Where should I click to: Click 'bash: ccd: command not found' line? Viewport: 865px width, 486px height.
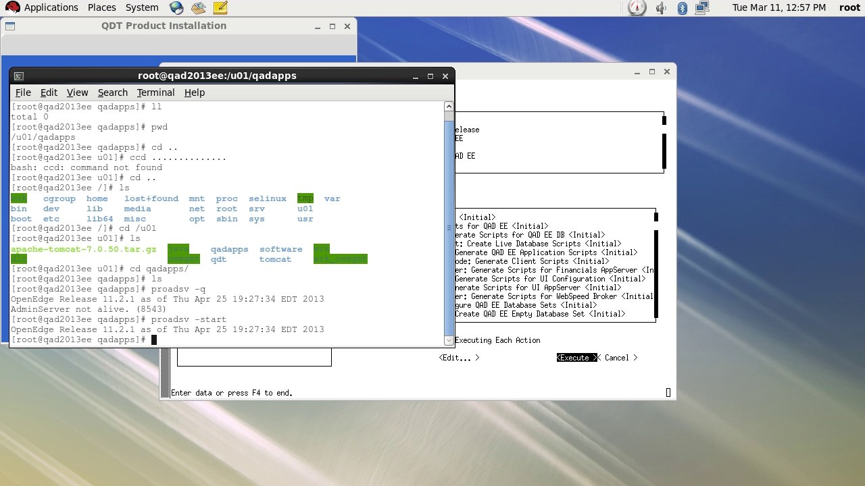click(x=86, y=167)
